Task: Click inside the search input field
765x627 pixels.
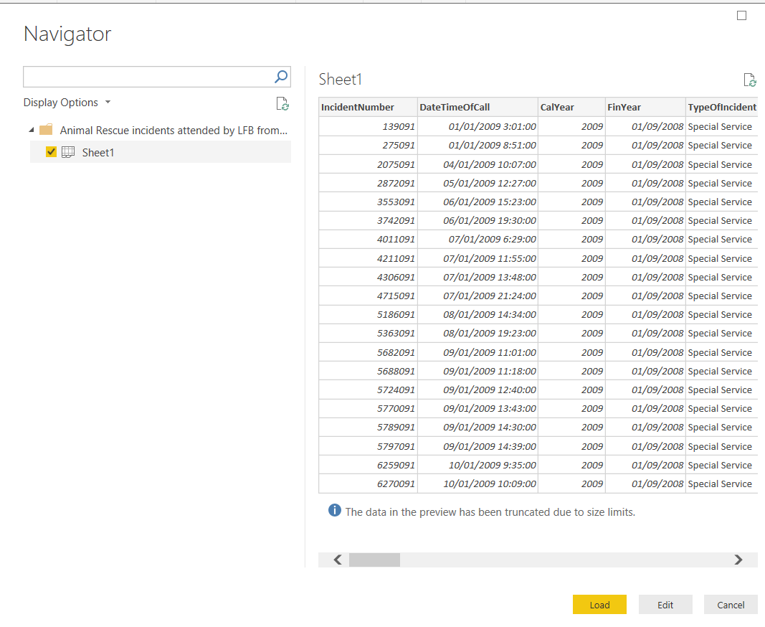Action: [x=143, y=77]
